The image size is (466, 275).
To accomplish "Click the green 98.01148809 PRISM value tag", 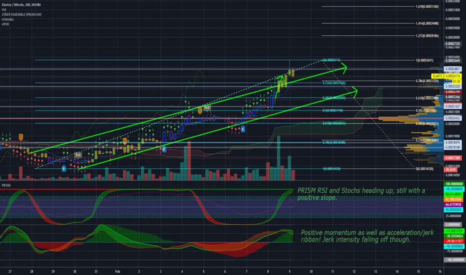I will coord(453,194).
